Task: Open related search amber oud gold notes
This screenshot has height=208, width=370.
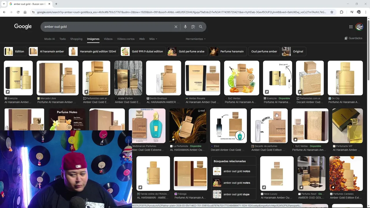Action: pos(234,183)
